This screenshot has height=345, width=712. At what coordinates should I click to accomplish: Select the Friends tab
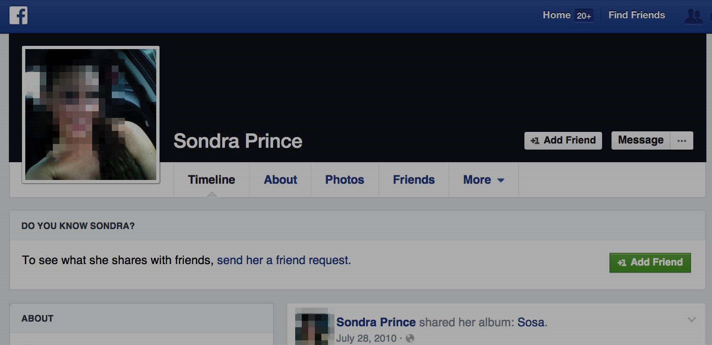414,180
